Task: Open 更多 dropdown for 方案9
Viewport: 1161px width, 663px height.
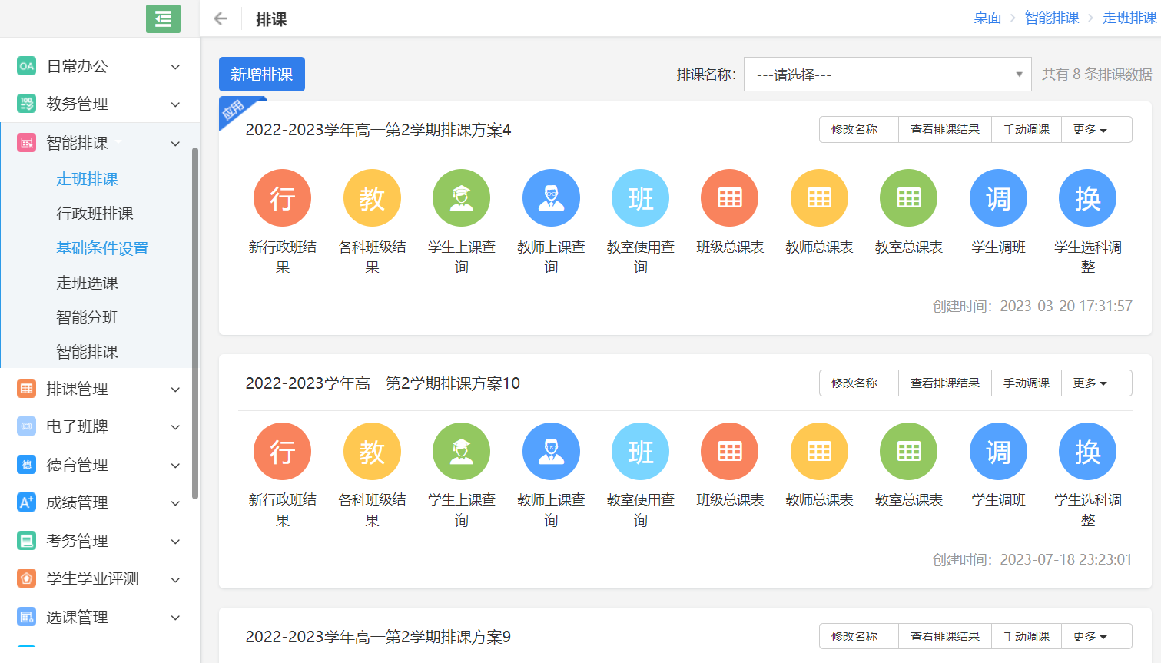Action: [1096, 636]
